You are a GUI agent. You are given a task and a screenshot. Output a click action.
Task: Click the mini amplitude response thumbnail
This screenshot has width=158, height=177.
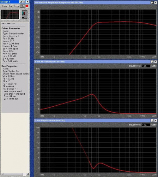[x=10, y=14]
